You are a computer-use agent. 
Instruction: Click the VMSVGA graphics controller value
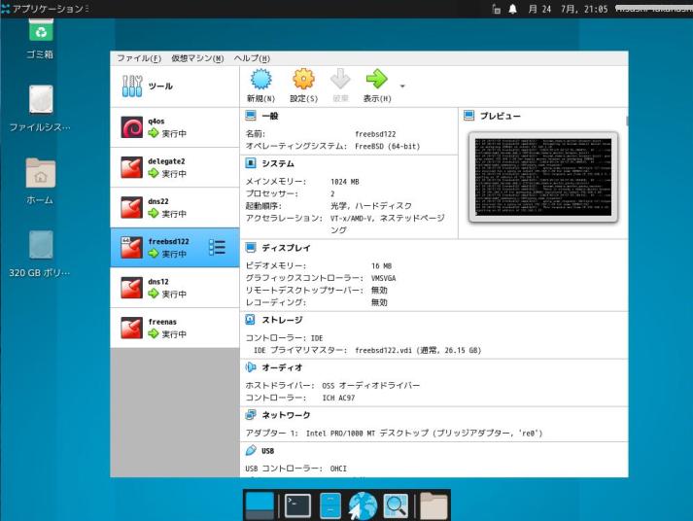point(384,278)
